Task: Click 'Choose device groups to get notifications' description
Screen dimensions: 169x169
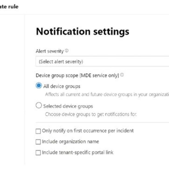Action: click(x=91, y=114)
